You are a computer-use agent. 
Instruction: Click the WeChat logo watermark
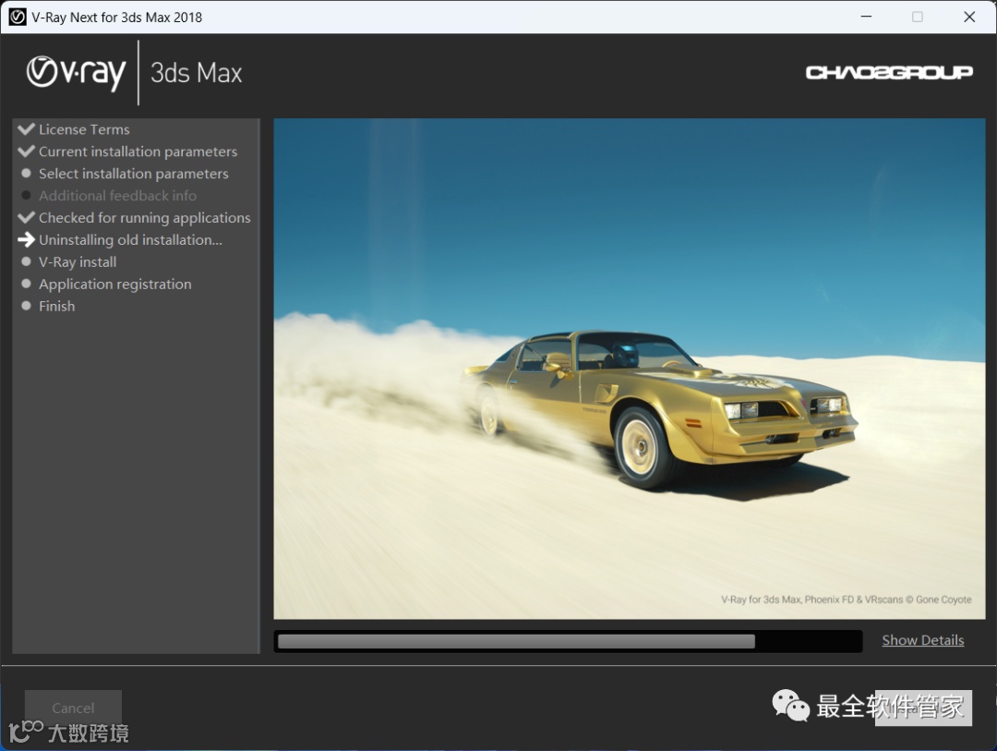click(x=790, y=705)
